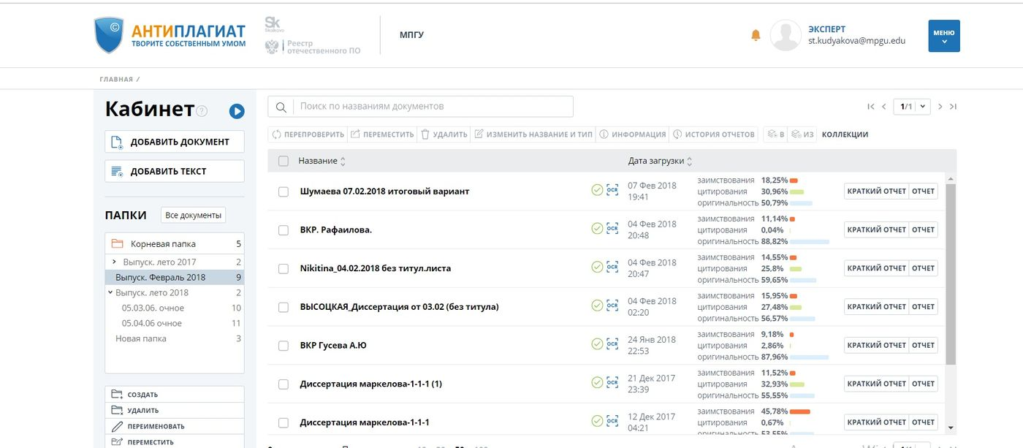Image resolution: width=1023 pixels, height=448 pixels.
Task: Click the notification bell icon
Action: [x=756, y=36]
